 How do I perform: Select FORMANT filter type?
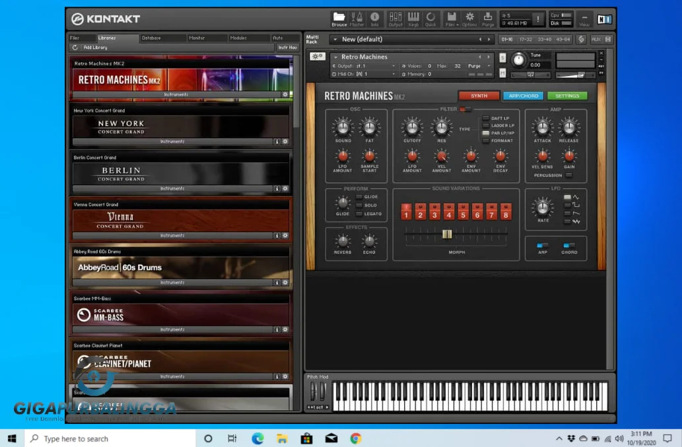point(486,141)
